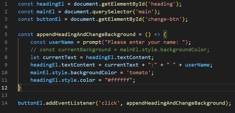
Task: Click the prompt function call
Action: click(x=92, y=42)
